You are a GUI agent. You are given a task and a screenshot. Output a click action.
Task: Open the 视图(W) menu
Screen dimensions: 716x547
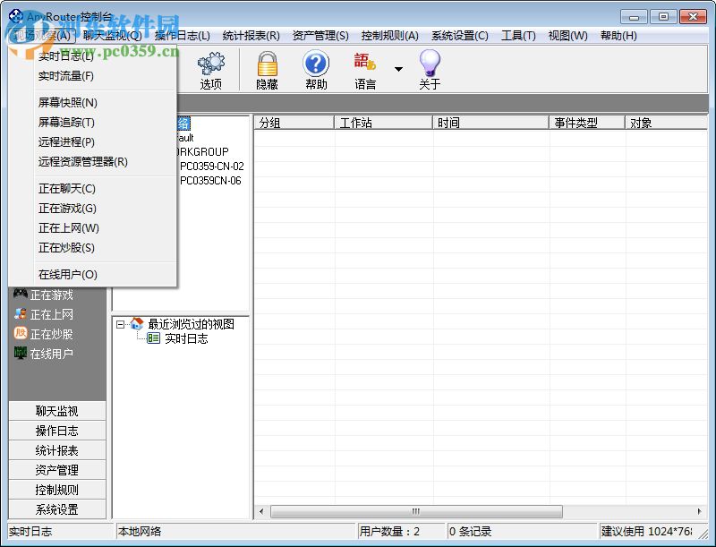point(566,36)
